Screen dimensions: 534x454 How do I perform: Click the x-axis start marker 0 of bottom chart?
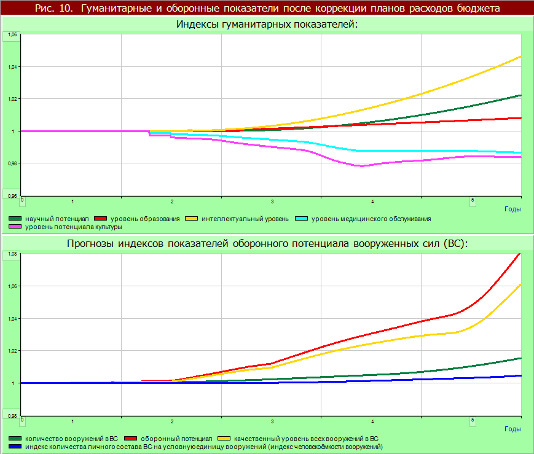pyautogui.click(x=22, y=421)
